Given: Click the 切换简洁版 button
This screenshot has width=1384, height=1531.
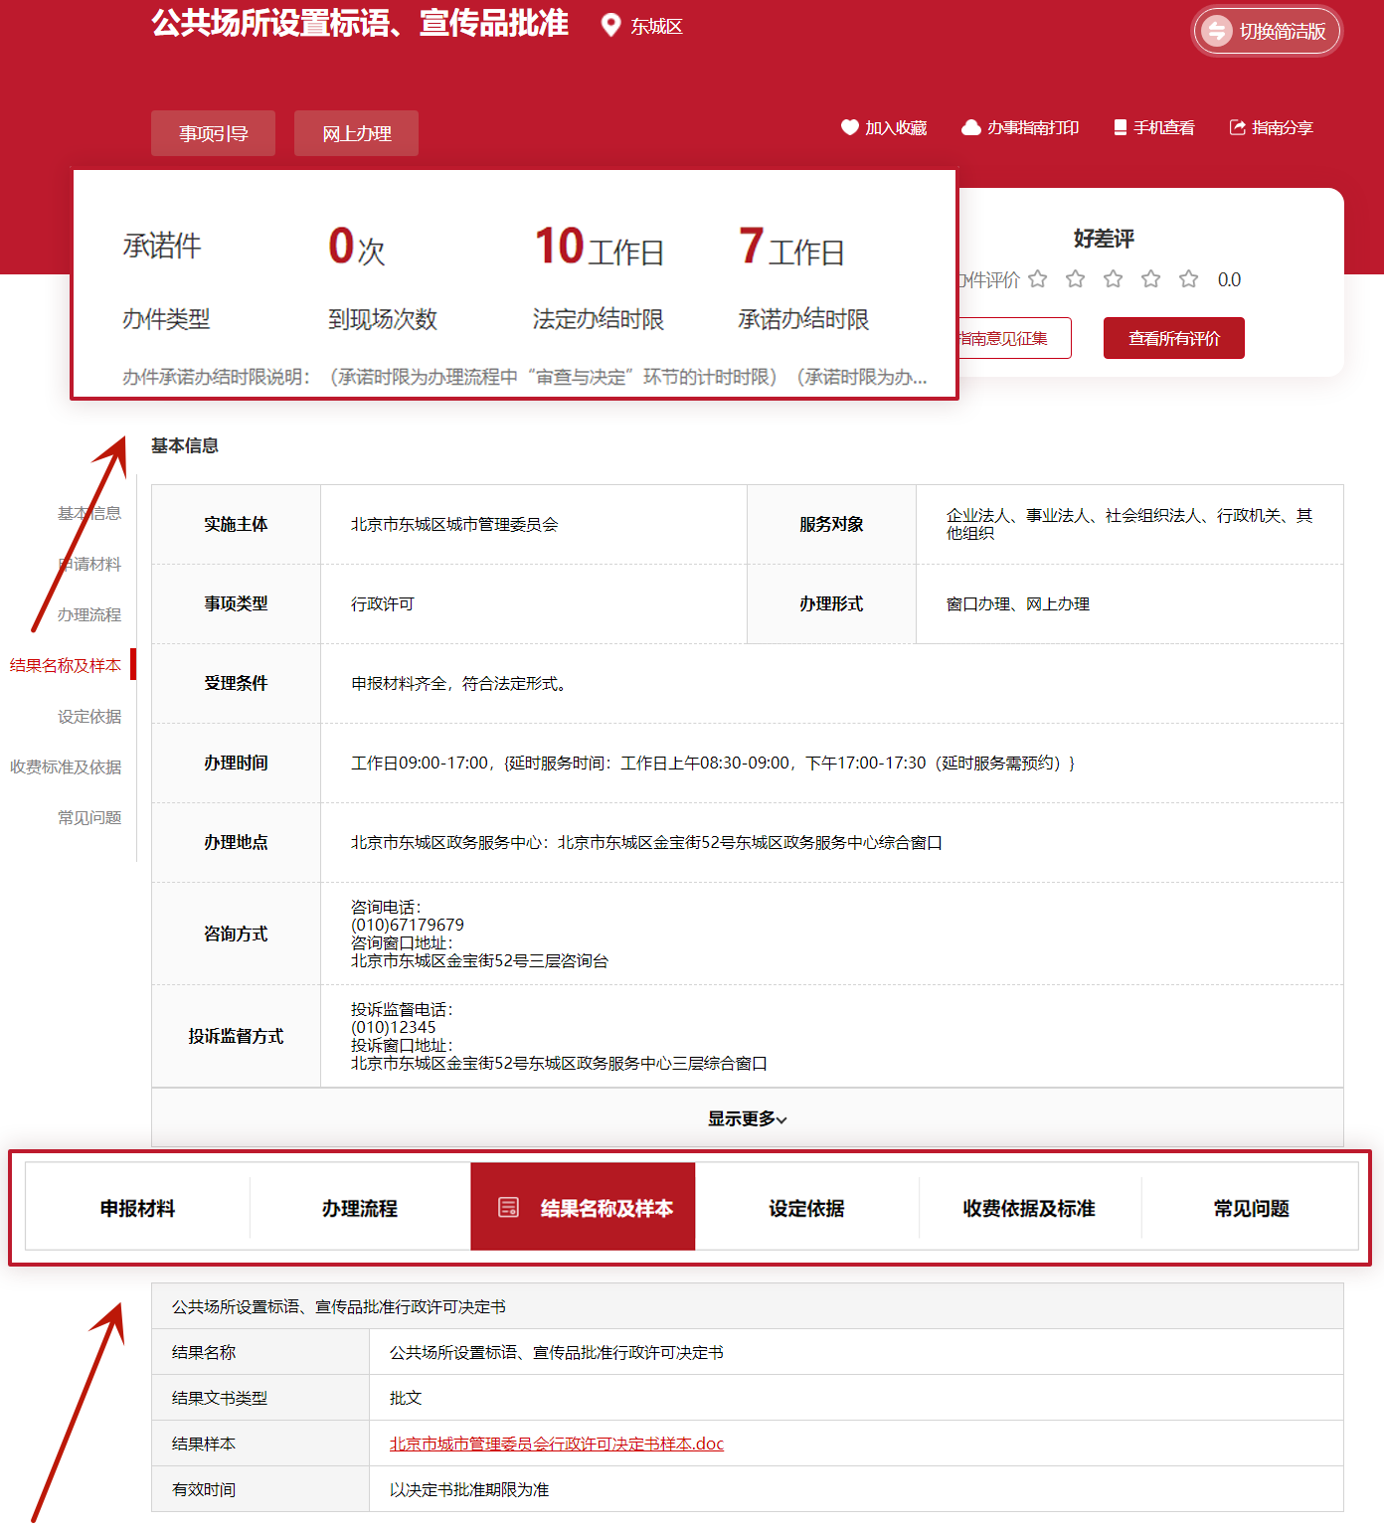Looking at the screenshot, I should tap(1268, 31).
